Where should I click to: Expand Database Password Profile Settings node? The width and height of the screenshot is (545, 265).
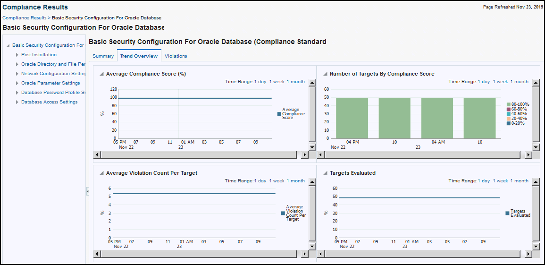17,93
